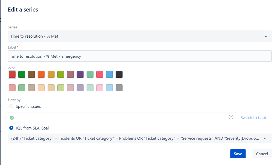Choose the light pink swatch in the bottom row
The height and width of the screenshot is (165, 278).
[x=100, y=88]
